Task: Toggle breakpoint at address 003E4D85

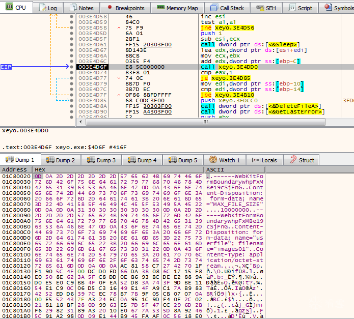Action: pyautogui.click(x=72, y=100)
